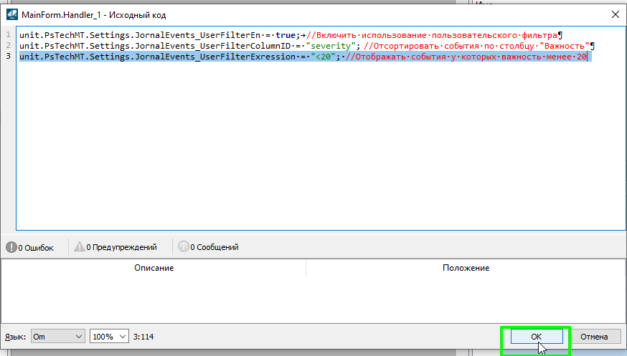The image size is (627, 356).
Task: Click line number 1 in the gutter
Action: (8, 34)
